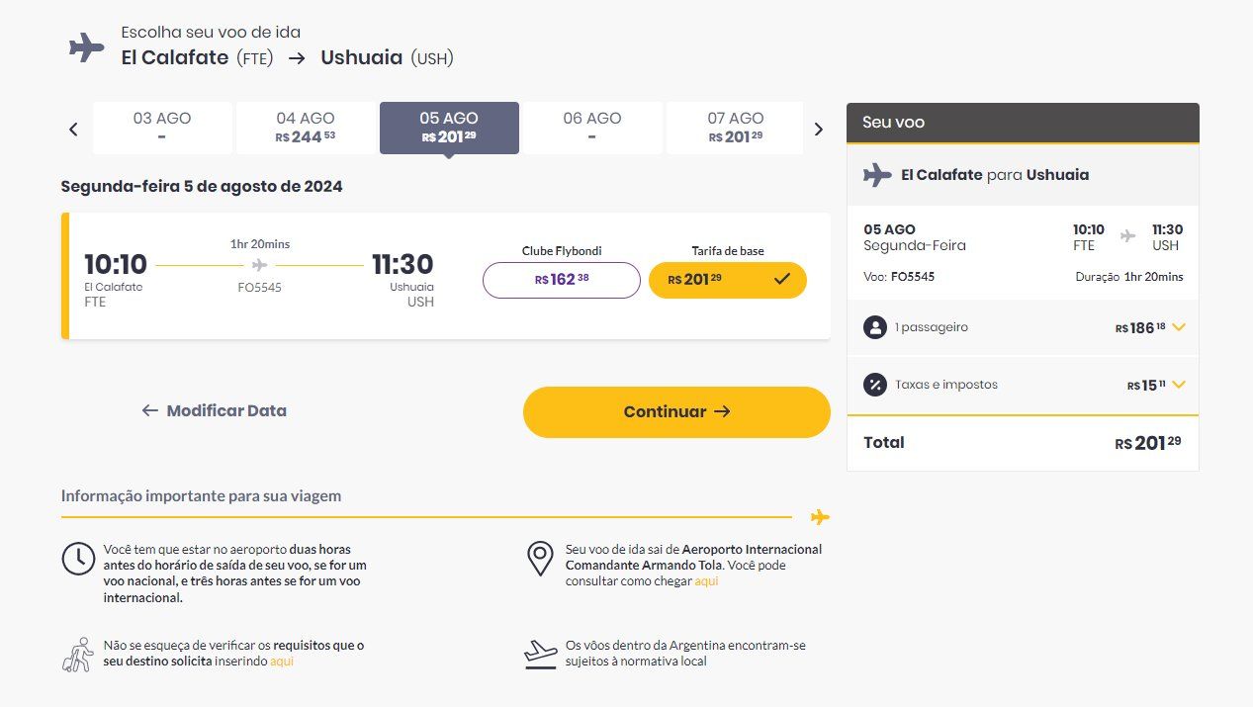1253x707 pixels.
Task: Click the location pin icon near the airport info
Action: click(539, 559)
